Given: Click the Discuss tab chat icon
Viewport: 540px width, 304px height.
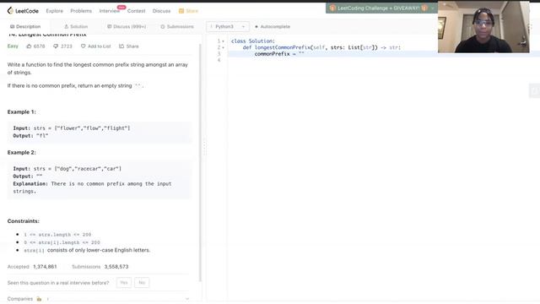Looking at the screenshot, I should pos(109,26).
